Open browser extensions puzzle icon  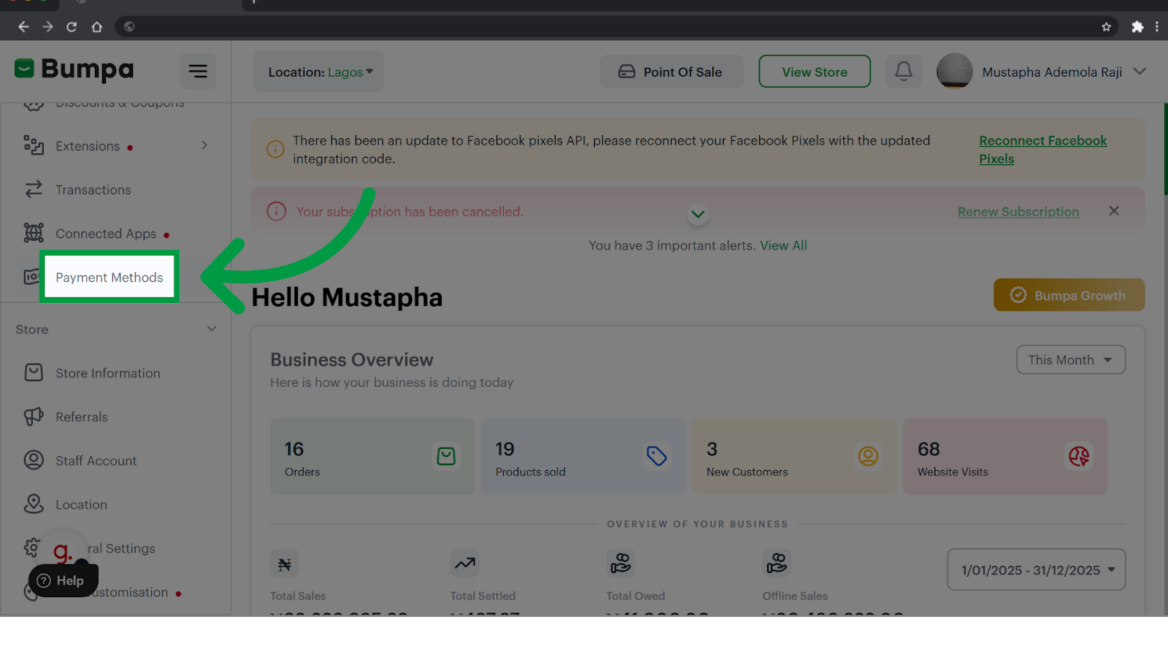(1137, 27)
